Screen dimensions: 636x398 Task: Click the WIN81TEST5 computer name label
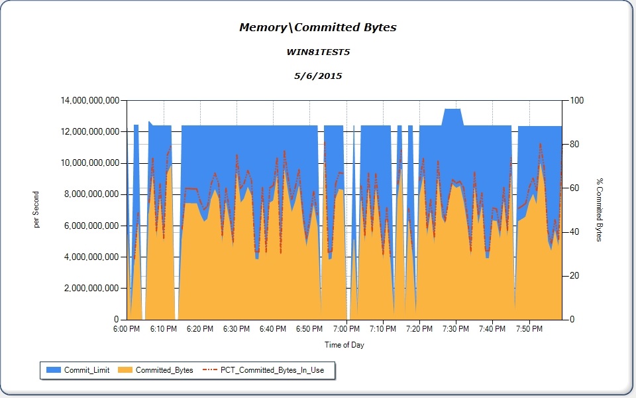(x=318, y=52)
